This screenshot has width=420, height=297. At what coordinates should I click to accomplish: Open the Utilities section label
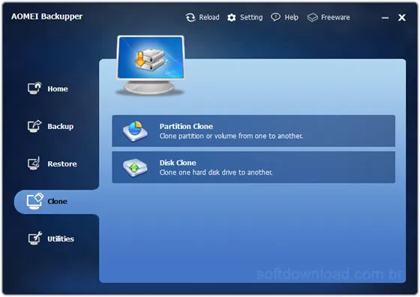click(61, 239)
